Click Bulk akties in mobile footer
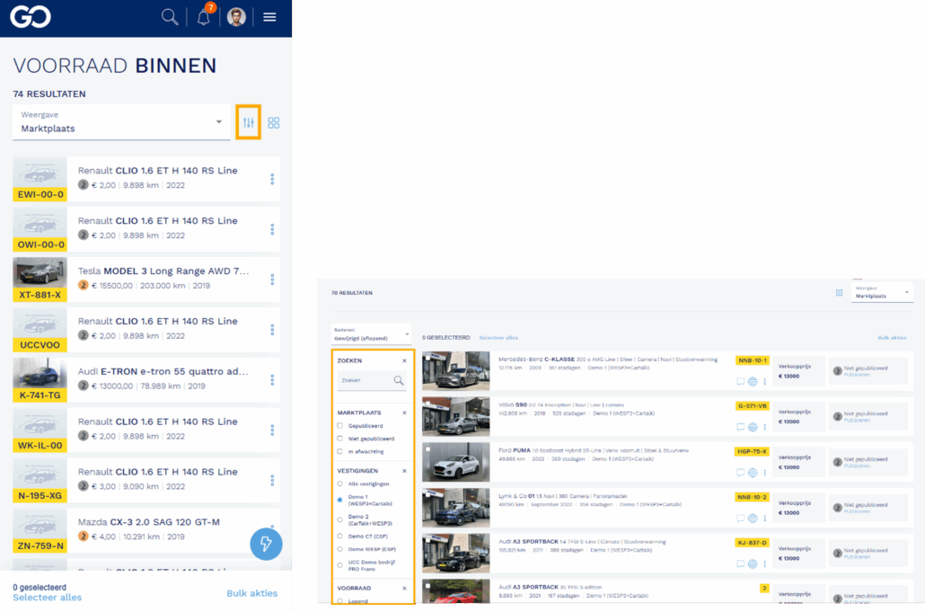This screenshot has width=925, height=612. (251, 593)
